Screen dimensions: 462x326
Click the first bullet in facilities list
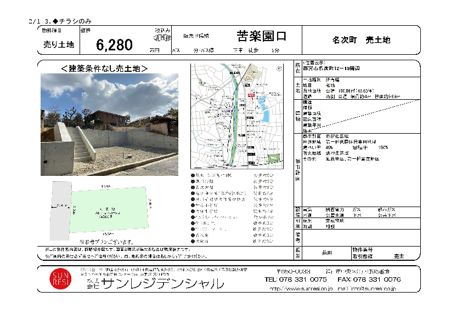193,176
